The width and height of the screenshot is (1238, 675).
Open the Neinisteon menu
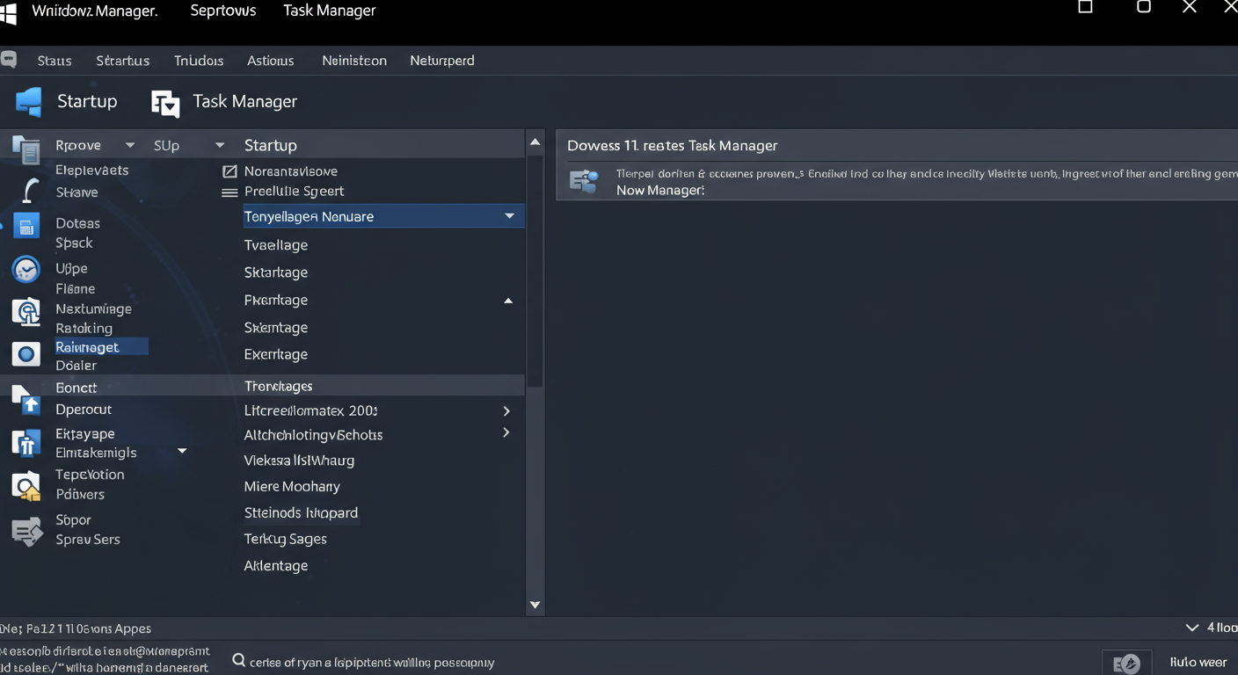tap(354, 61)
